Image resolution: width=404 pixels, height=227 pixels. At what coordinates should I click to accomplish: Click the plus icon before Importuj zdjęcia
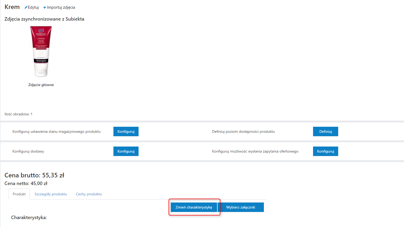click(x=45, y=7)
